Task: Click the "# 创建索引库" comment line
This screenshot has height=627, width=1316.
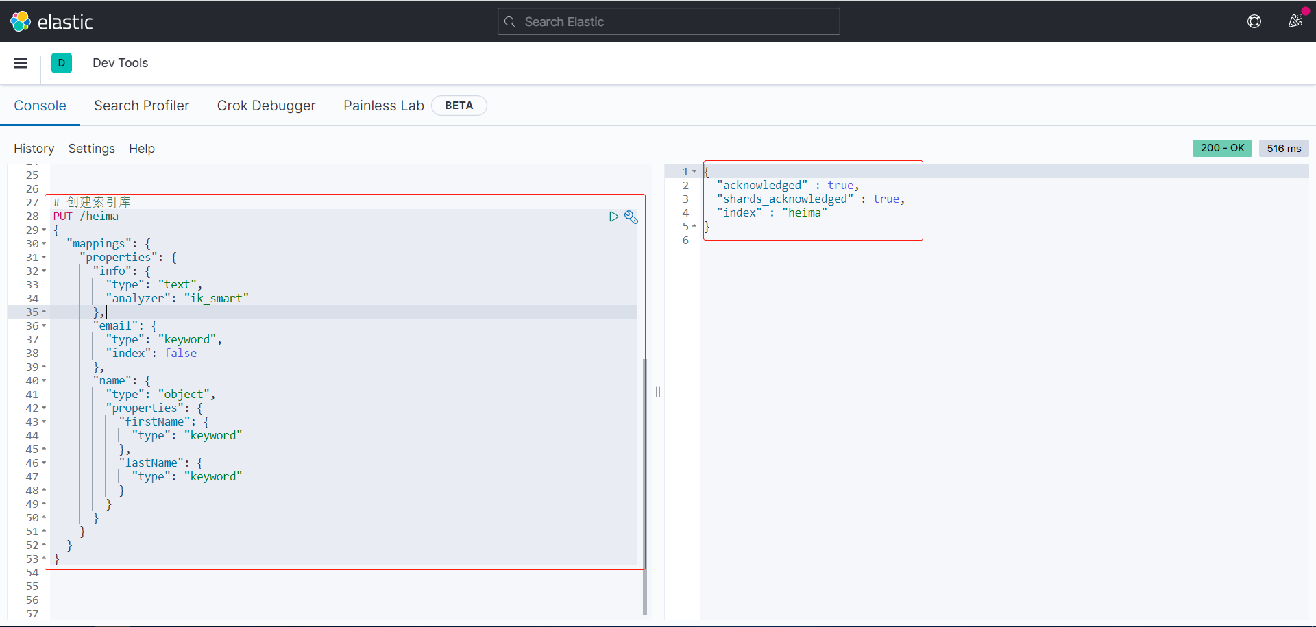Action: [x=92, y=202]
